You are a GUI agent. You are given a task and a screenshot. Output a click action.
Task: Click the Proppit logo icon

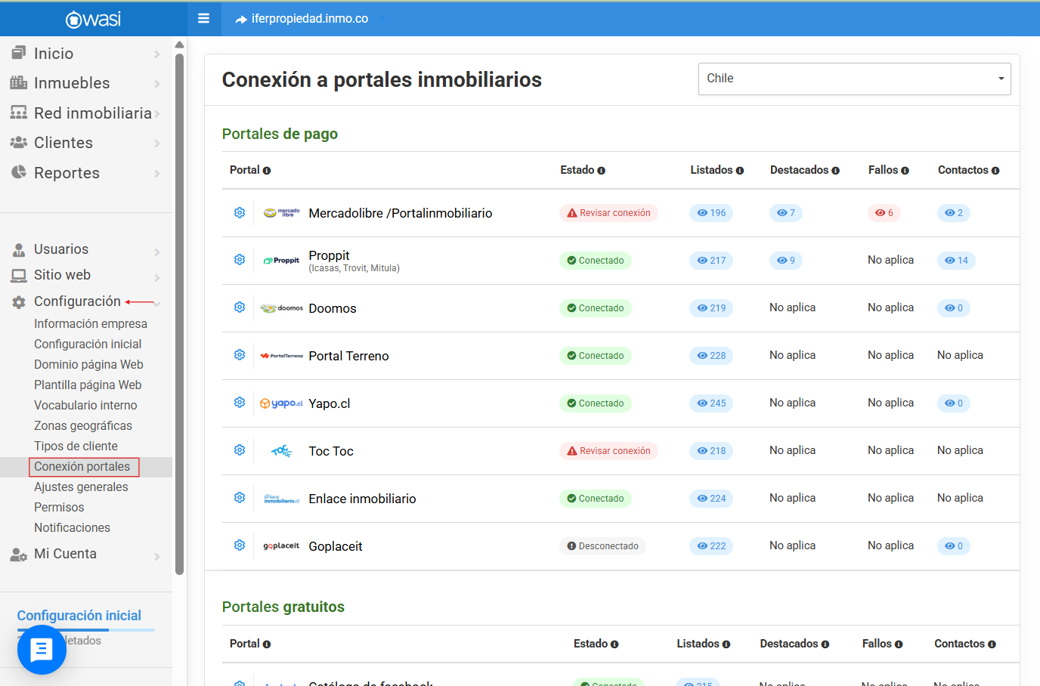pyautogui.click(x=281, y=261)
